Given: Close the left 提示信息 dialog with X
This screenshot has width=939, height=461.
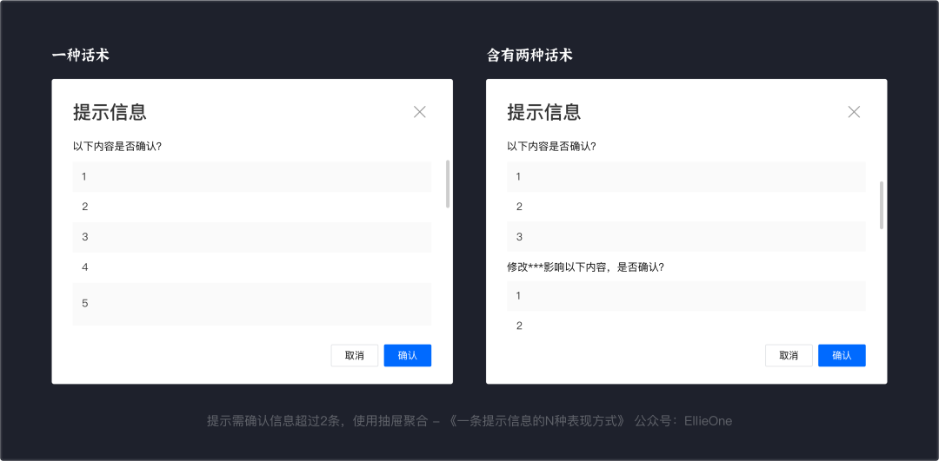Looking at the screenshot, I should 420,112.
